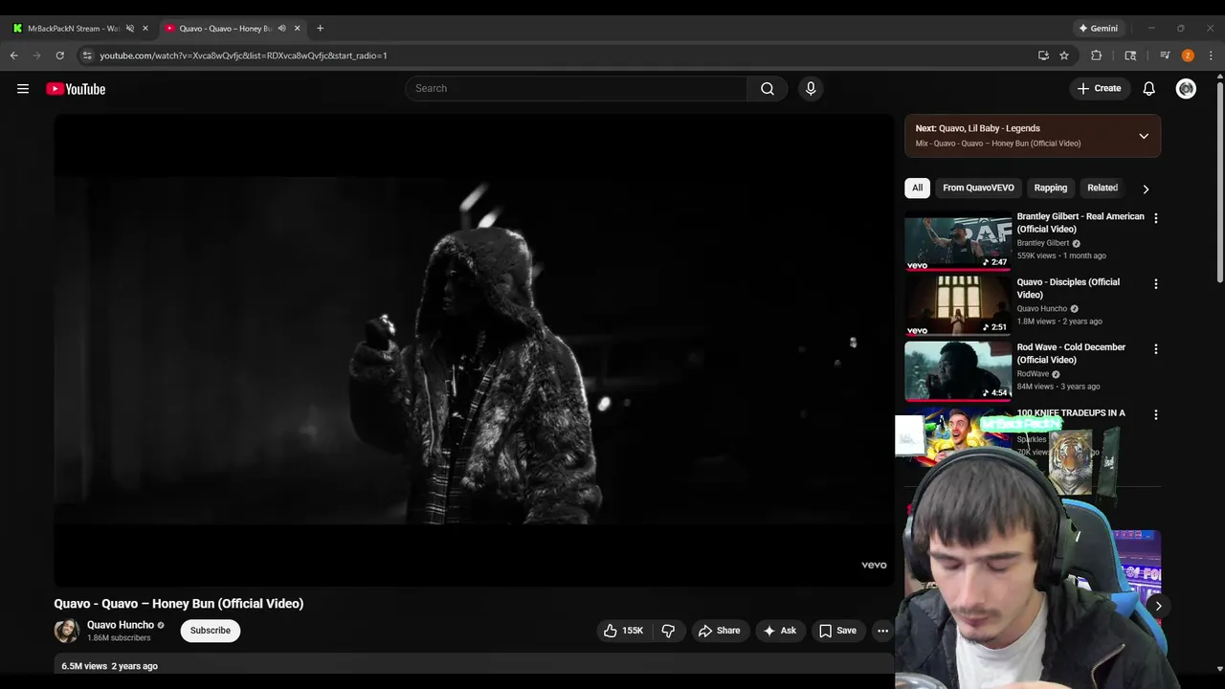Open Rod Wave Cold December thumbnail
Screen dimensions: 1225x689
pyautogui.click(x=958, y=370)
